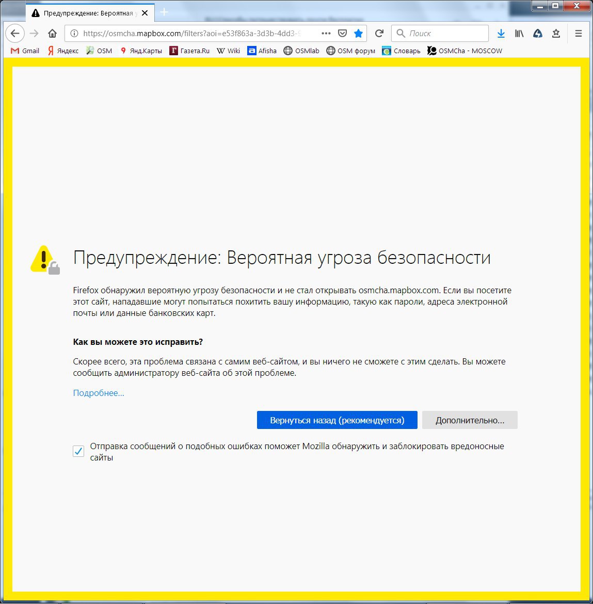
Task: Open the OSM форум bookmark
Action: [351, 51]
